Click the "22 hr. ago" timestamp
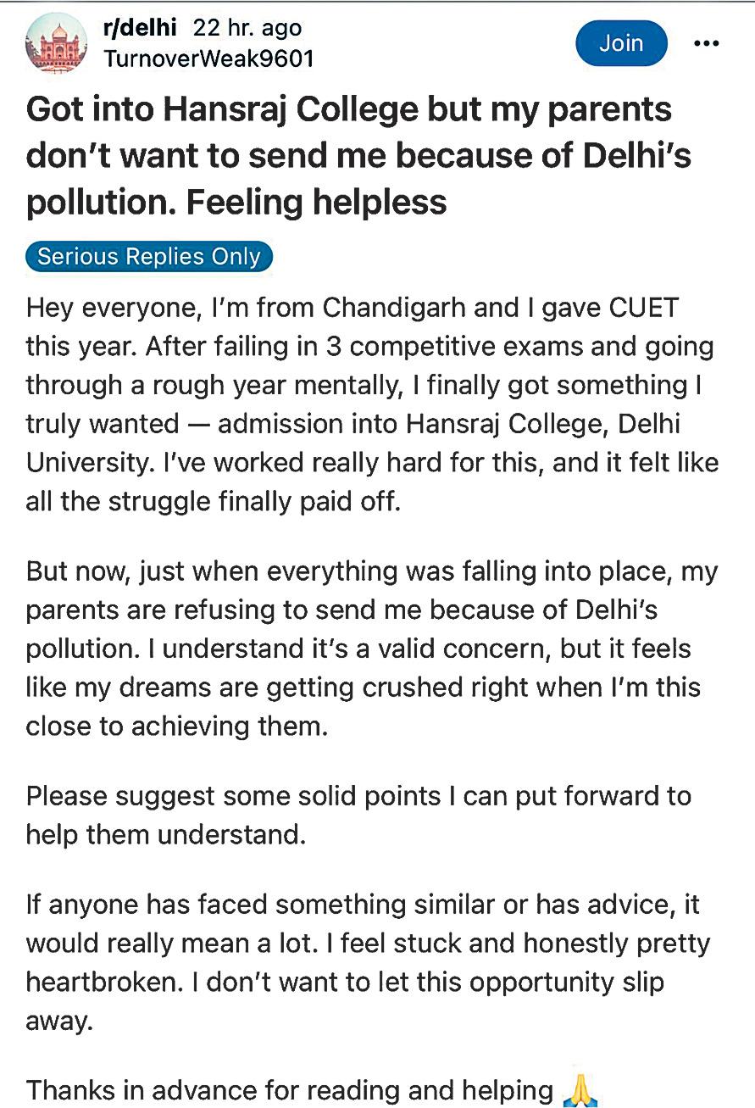755x1108 pixels. pyautogui.click(x=247, y=28)
